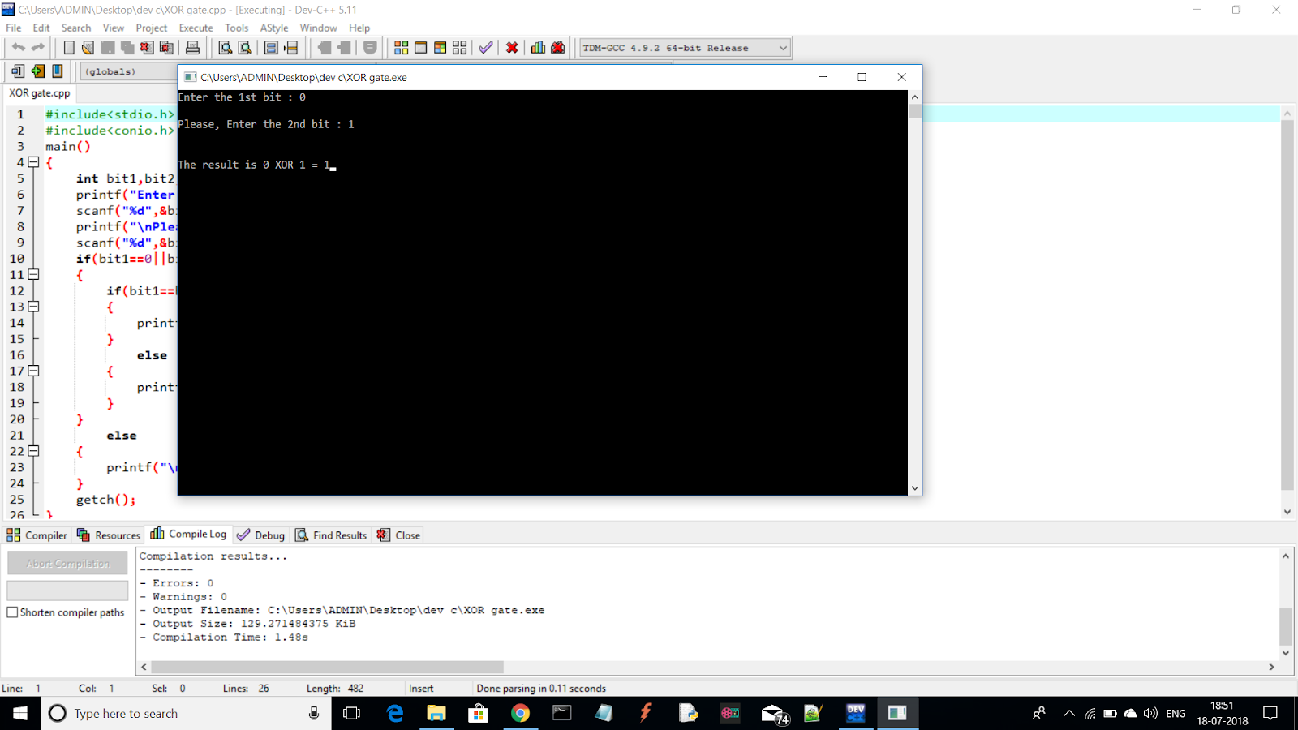Click the Type here to search field
The height and width of the screenshot is (730, 1298).
162,713
